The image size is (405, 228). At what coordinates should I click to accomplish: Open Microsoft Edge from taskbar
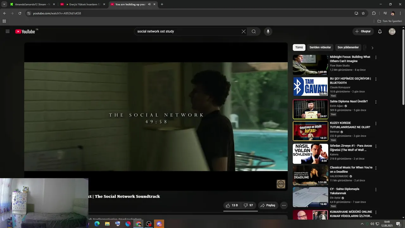[97, 224]
